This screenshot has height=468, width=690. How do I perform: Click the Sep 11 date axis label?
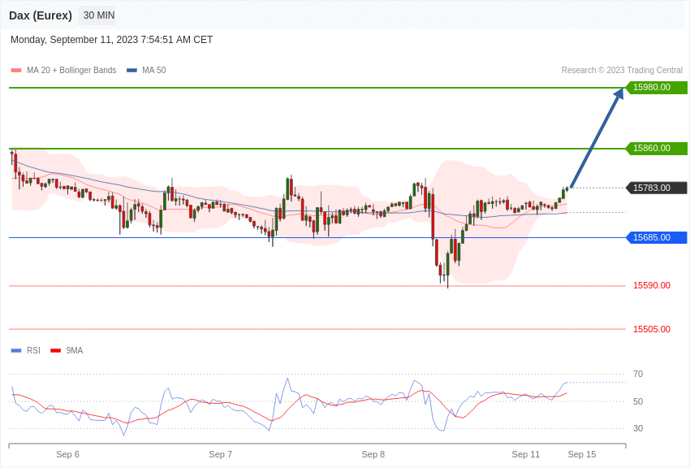pos(526,454)
